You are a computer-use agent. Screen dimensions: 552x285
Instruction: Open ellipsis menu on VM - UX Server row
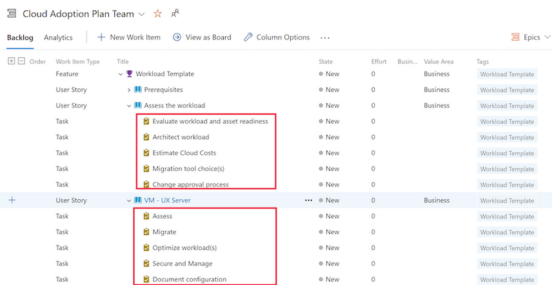coord(309,200)
